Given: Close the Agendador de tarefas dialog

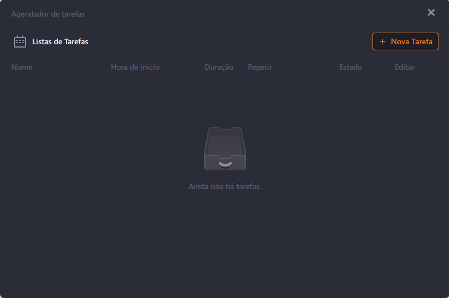Looking at the screenshot, I should coord(431,13).
